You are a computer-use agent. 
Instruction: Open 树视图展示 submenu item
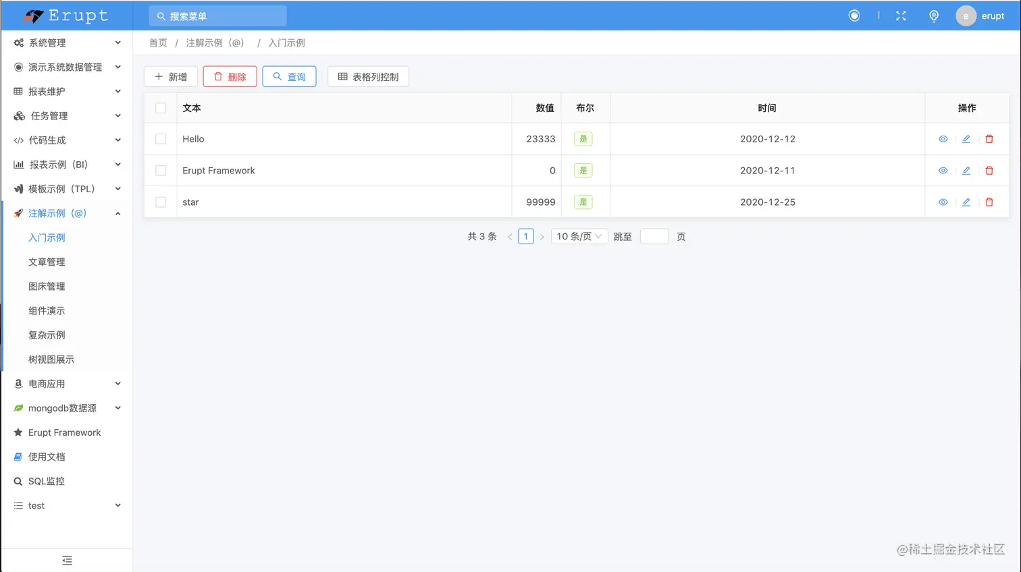(51, 360)
